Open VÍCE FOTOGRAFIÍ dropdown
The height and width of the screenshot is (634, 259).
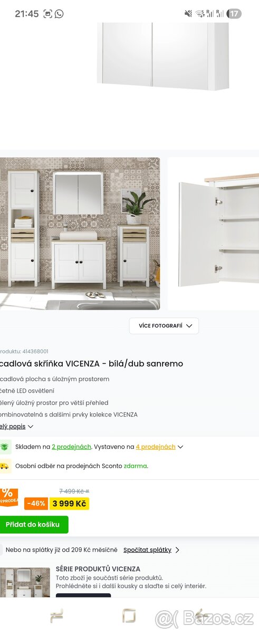tap(164, 326)
